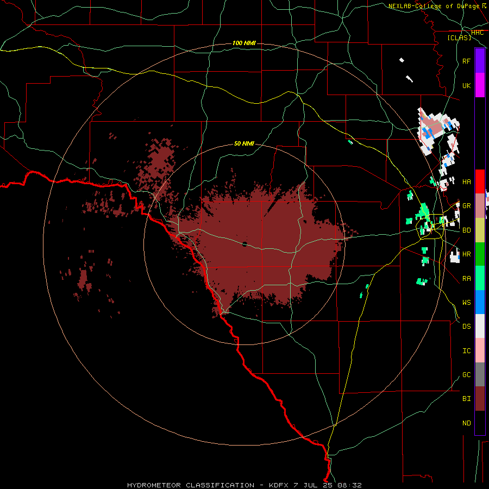Click the red HA legend color swatch
Screen dimensions: 489x489
coord(480,181)
